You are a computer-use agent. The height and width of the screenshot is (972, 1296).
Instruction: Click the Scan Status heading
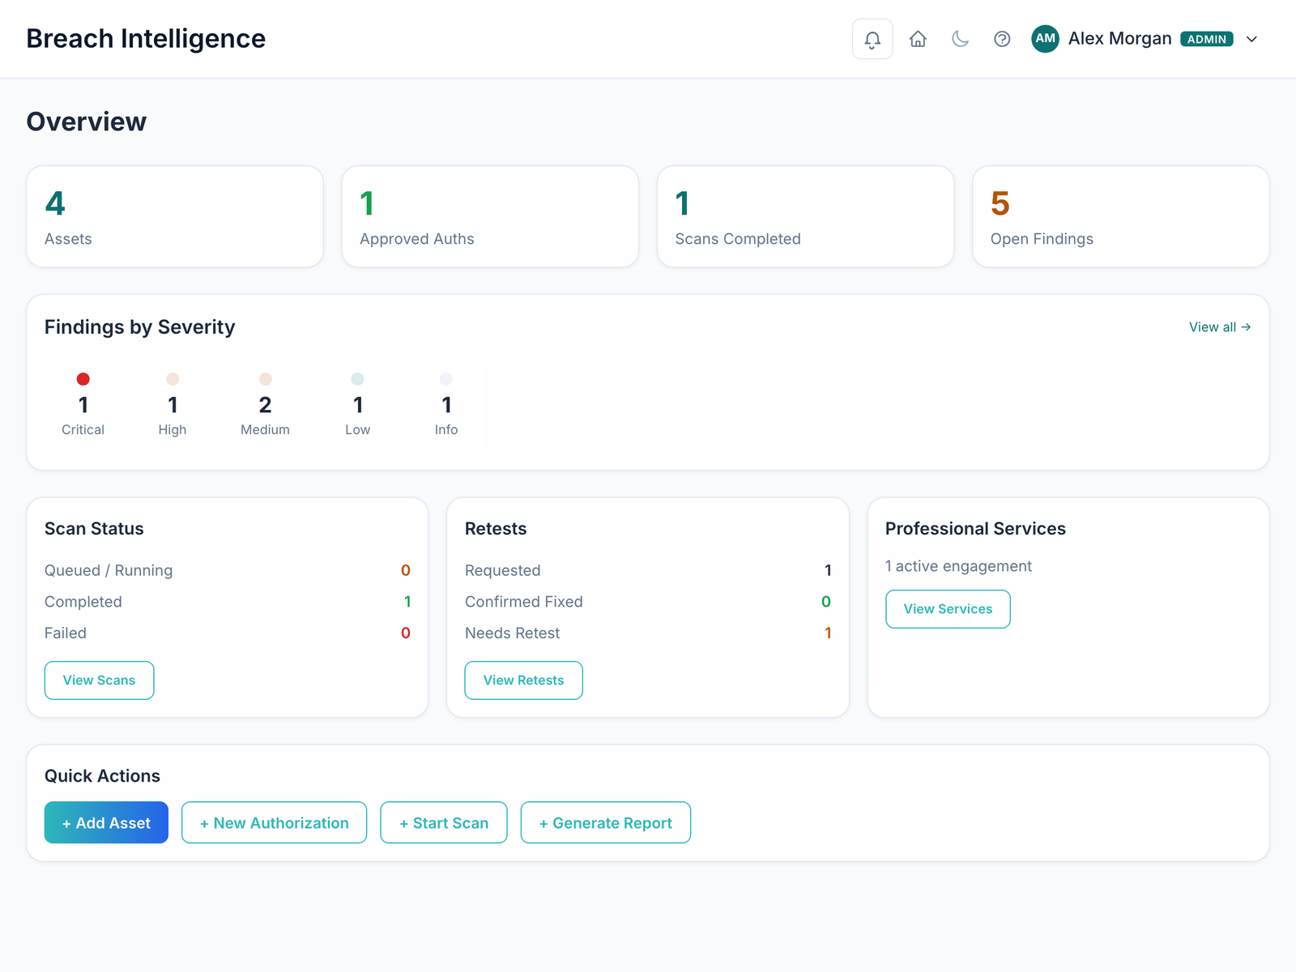(94, 529)
